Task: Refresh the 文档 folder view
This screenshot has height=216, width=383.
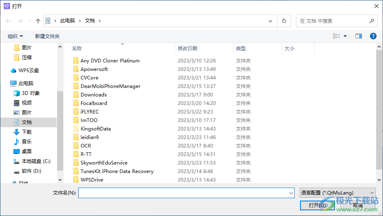Action: click(284, 21)
